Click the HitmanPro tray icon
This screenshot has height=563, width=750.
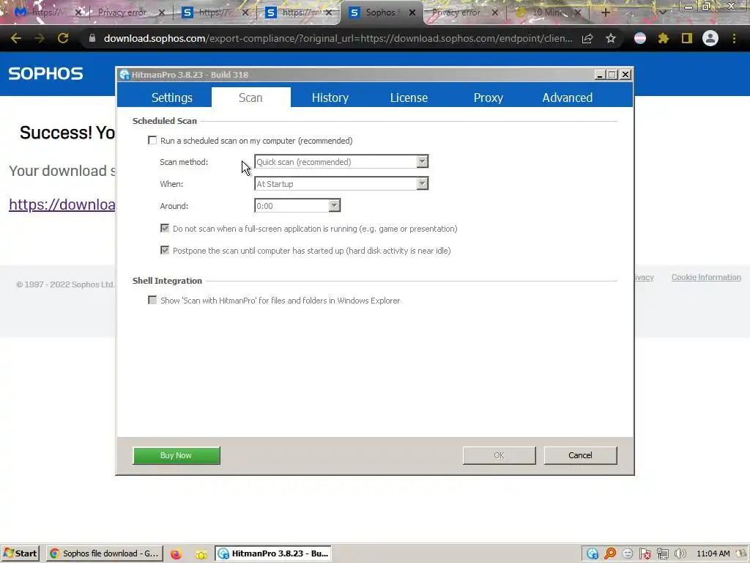593,554
